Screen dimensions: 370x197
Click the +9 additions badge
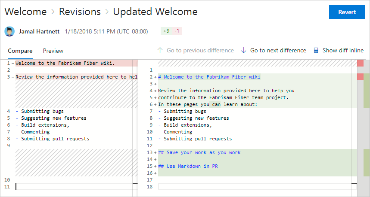[166, 31]
